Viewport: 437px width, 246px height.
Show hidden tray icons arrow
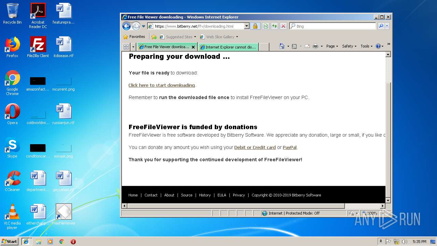[381, 242]
